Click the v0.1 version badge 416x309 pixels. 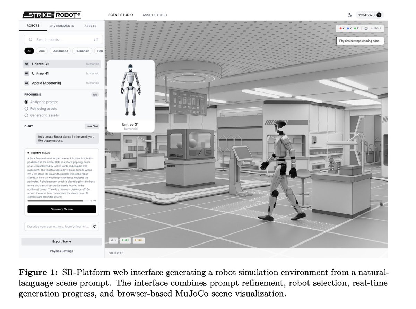click(113, 240)
